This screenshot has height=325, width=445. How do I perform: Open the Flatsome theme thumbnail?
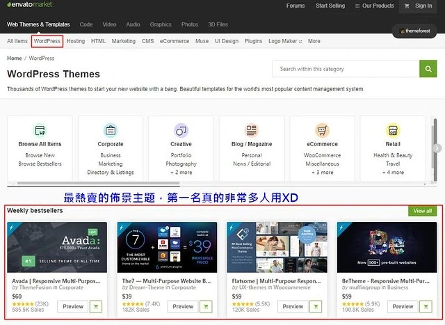pos(277,248)
